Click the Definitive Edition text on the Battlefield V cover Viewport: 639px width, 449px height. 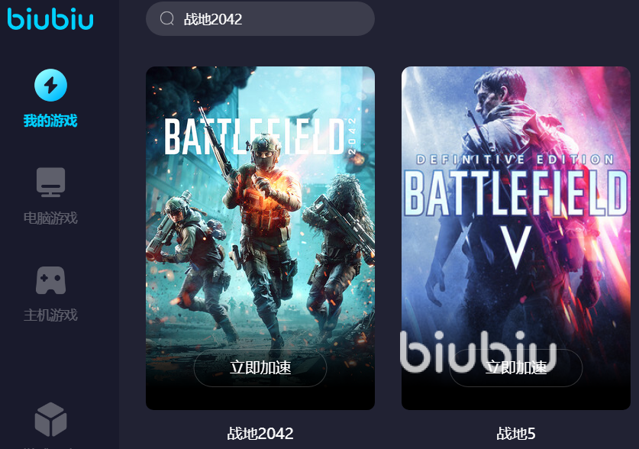coord(515,160)
